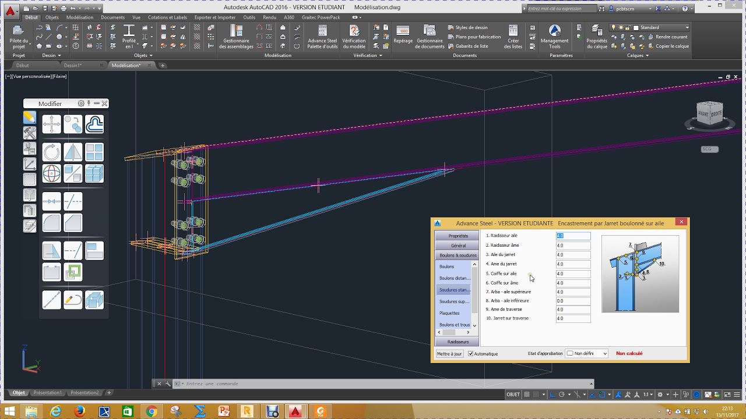Open the Objets ribbon tab

coord(52,17)
